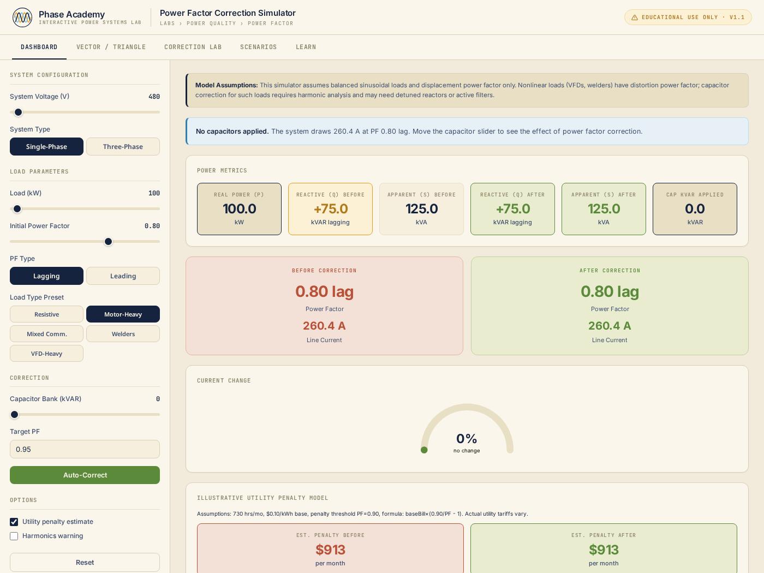Select the Motor-Heavy load preset
The image size is (764, 573).
click(x=123, y=314)
